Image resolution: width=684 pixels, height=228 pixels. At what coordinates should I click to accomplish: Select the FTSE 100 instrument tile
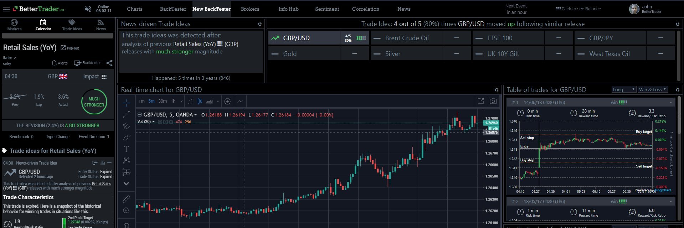(x=523, y=38)
